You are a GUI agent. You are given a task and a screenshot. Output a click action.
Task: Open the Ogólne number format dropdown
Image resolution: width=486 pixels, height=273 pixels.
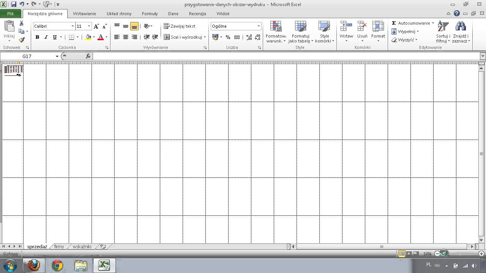coord(259,26)
